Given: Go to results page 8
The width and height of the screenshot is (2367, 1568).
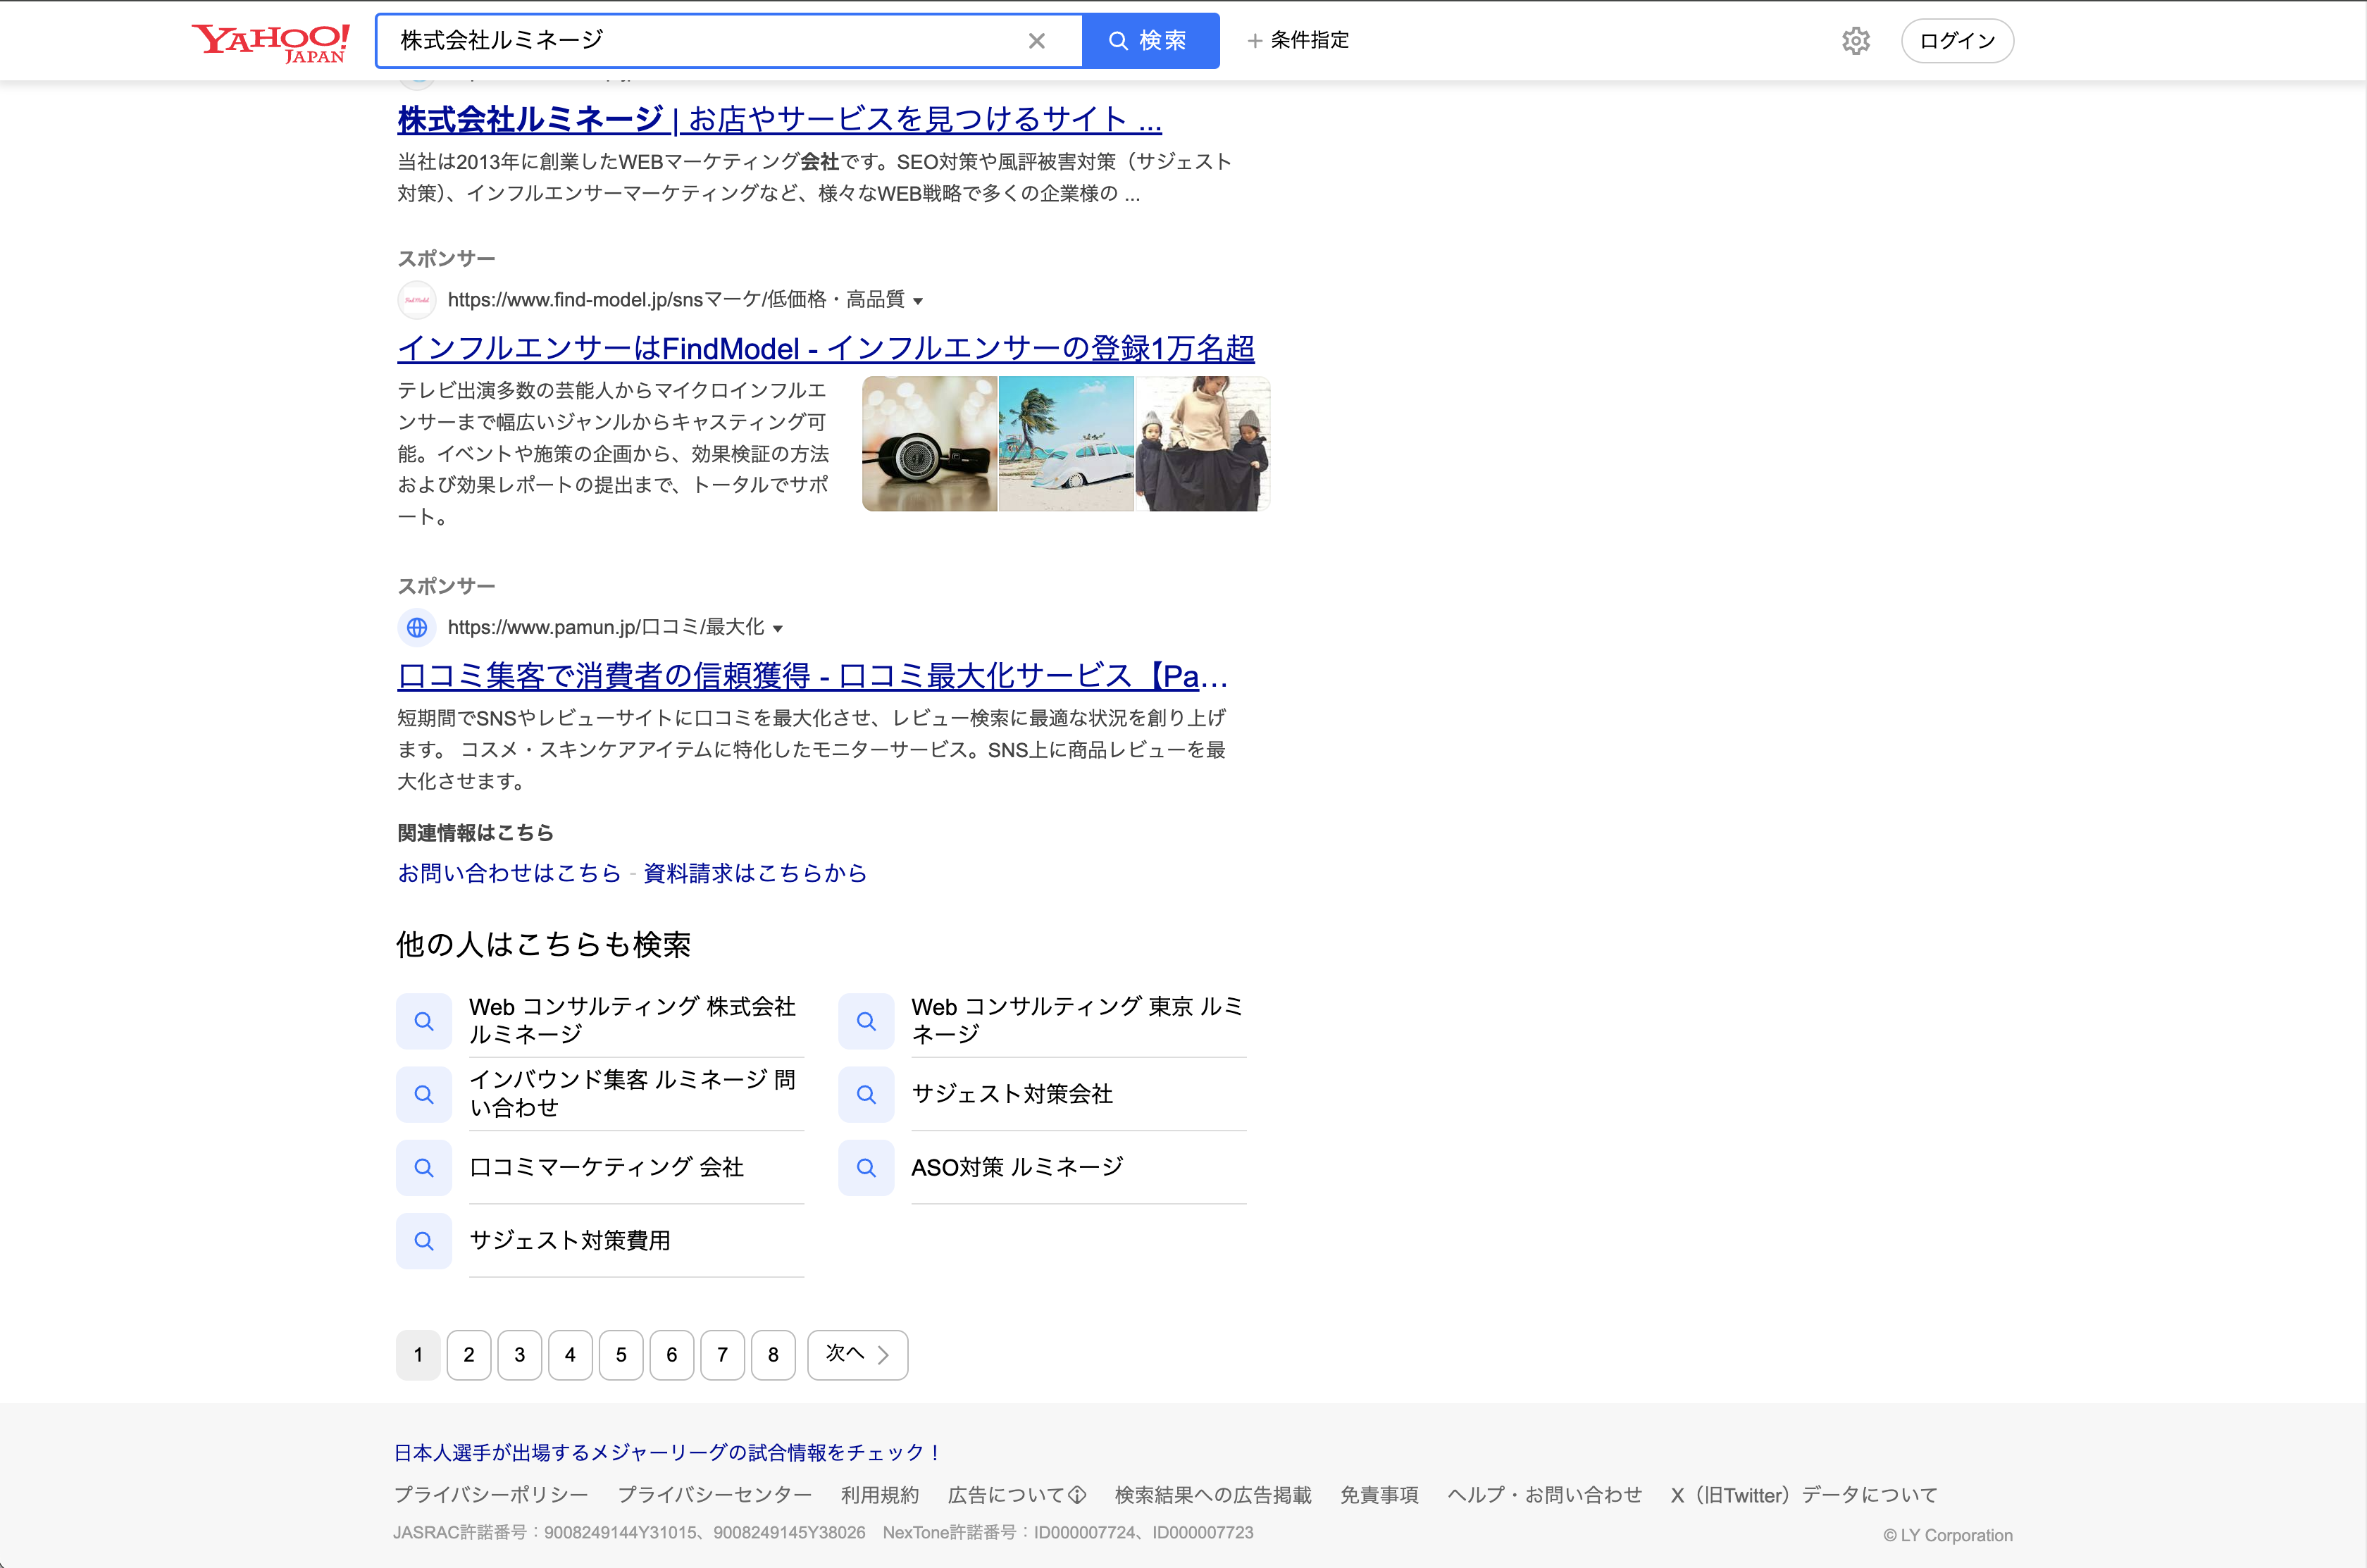Looking at the screenshot, I should (x=773, y=1355).
